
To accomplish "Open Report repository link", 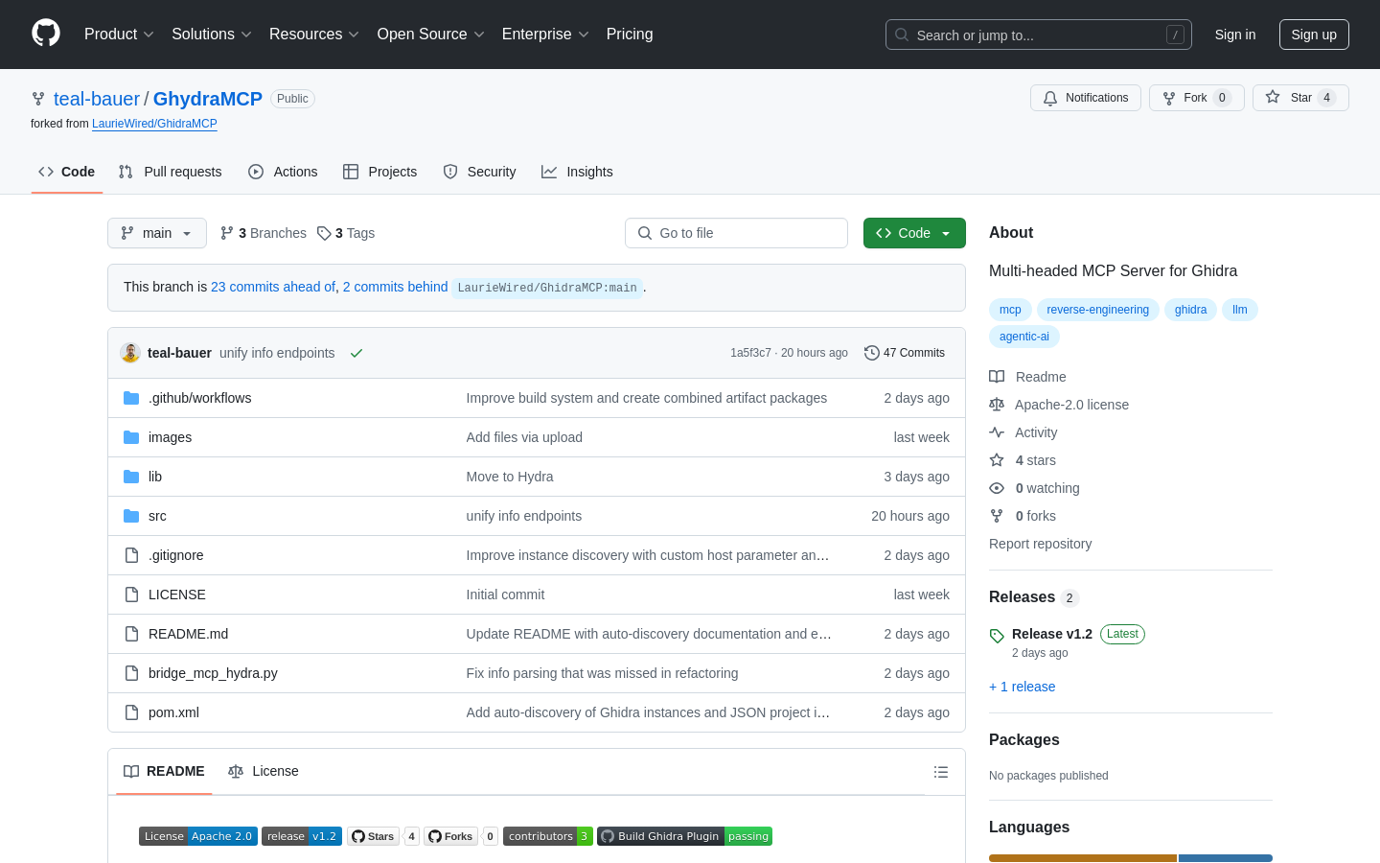I will pyautogui.click(x=1040, y=544).
